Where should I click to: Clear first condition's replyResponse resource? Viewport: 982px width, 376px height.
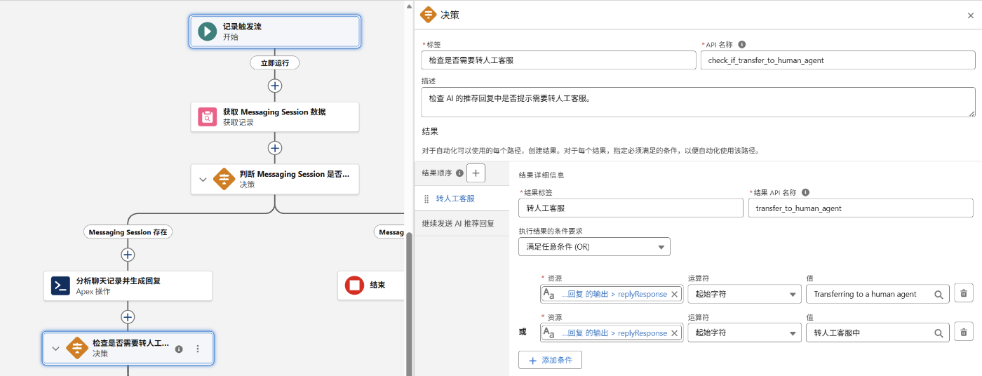(675, 294)
